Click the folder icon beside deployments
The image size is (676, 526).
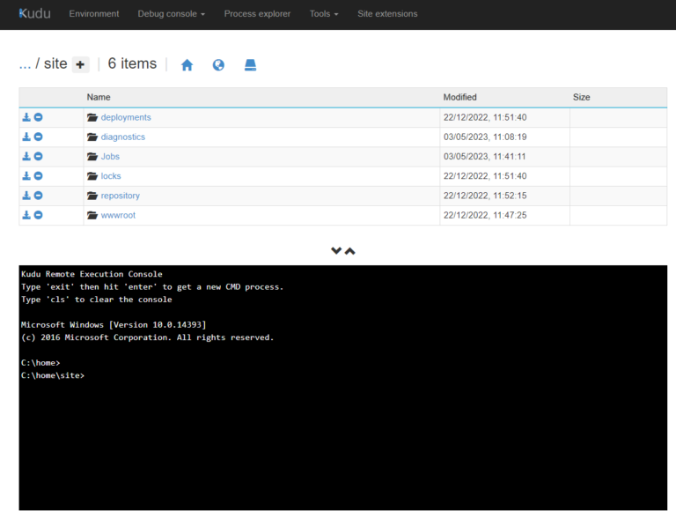92,117
